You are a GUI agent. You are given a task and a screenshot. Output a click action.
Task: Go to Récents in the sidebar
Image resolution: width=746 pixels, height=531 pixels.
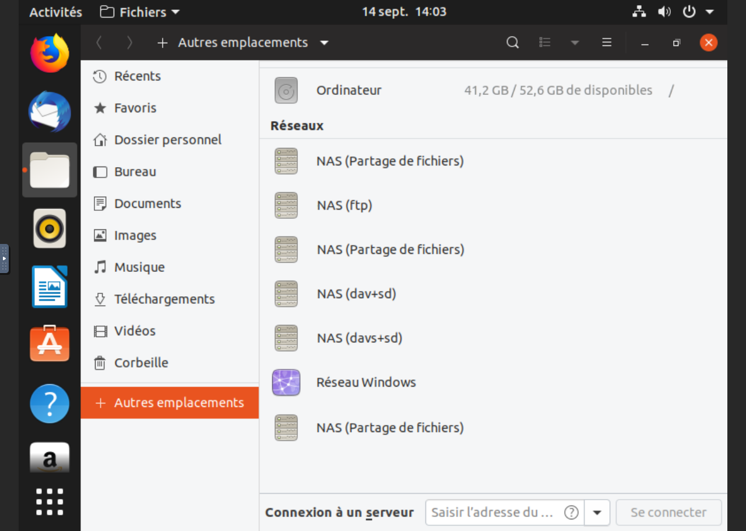pyautogui.click(x=137, y=76)
